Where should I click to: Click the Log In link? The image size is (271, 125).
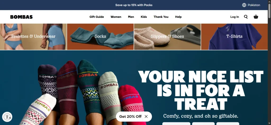tap(234, 17)
